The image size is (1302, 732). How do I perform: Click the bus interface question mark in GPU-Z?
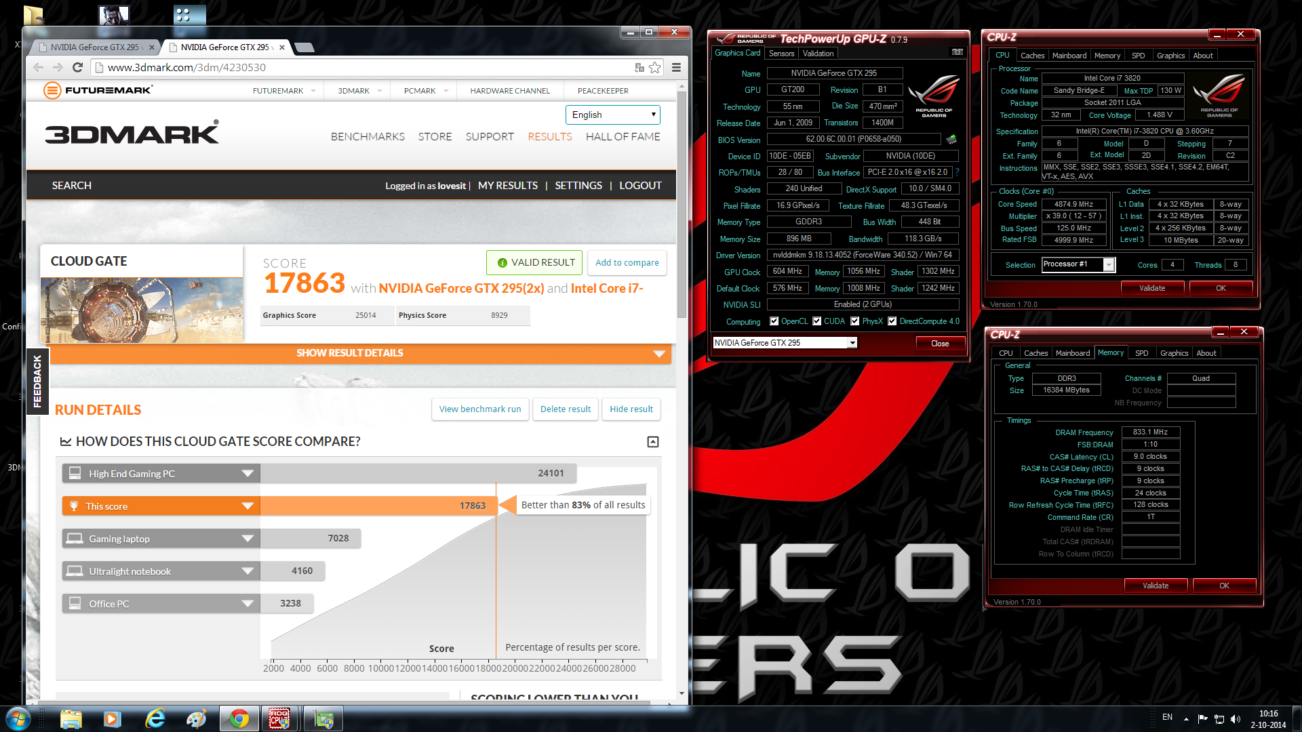coord(957,172)
